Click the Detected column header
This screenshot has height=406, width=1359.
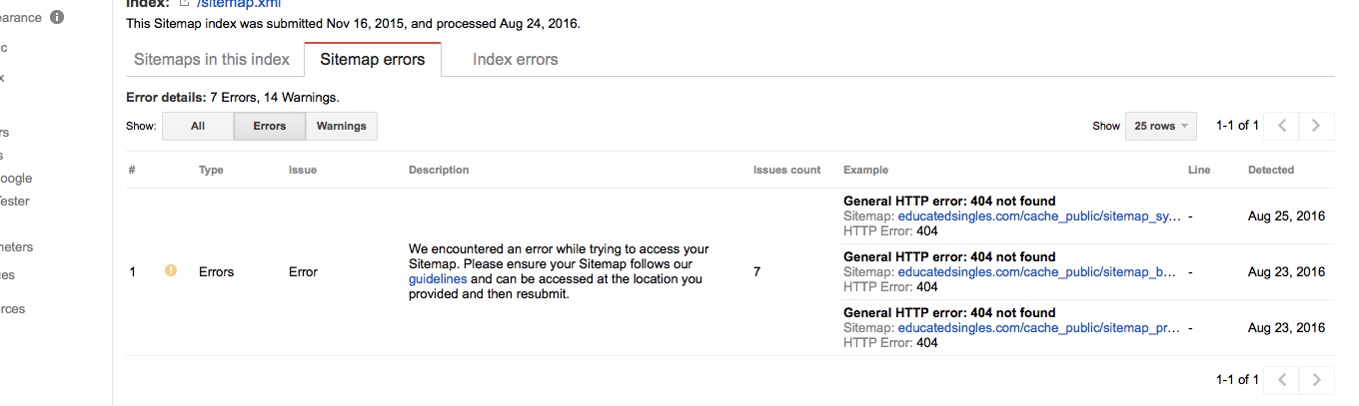coord(1270,170)
